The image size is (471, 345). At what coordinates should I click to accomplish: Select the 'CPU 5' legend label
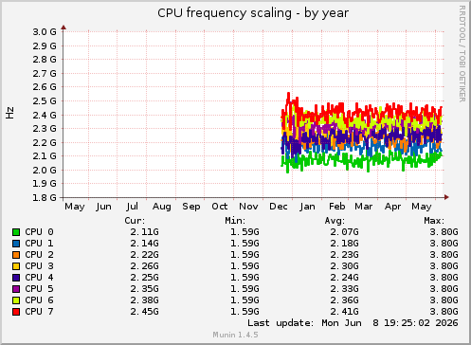pos(39,289)
